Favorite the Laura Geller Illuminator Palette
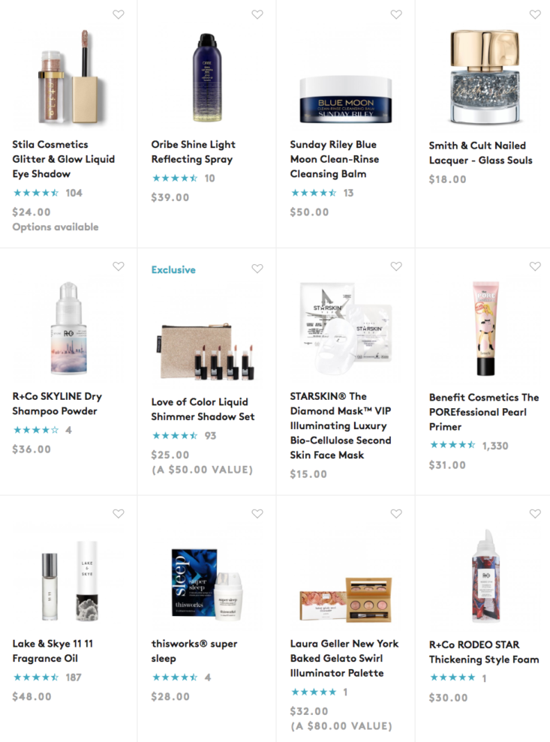The height and width of the screenshot is (742, 550). (x=396, y=513)
